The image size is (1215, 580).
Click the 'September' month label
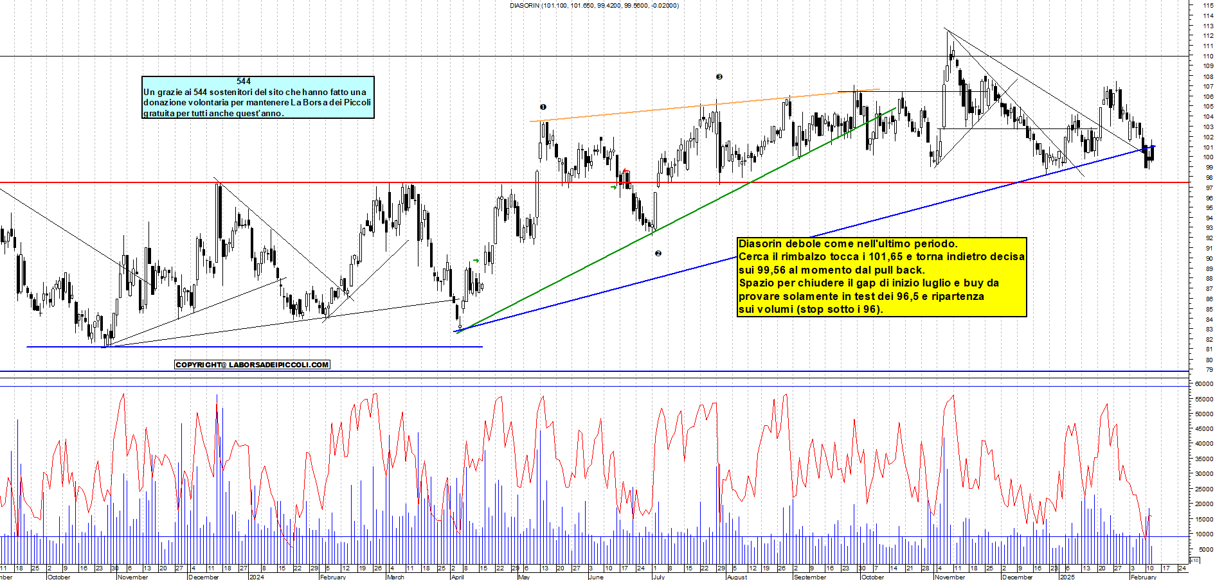click(810, 577)
